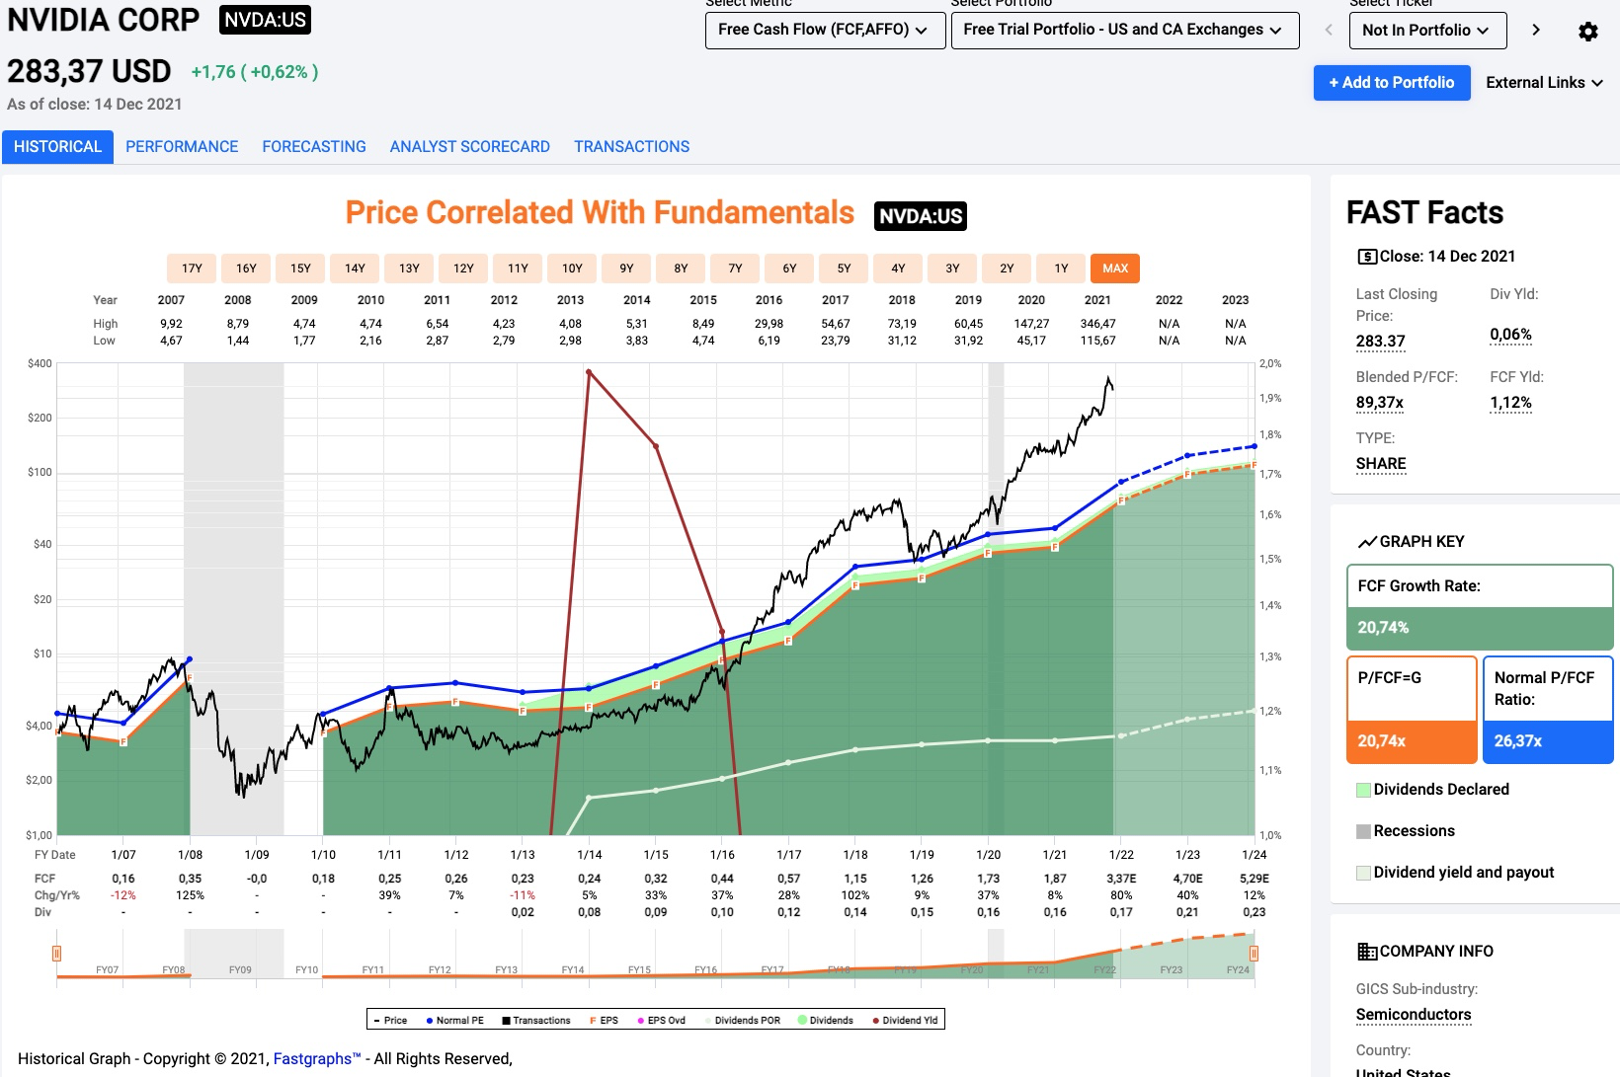Toggle the Recessions key box
Viewport: 1620px width, 1077px height.
[1363, 831]
